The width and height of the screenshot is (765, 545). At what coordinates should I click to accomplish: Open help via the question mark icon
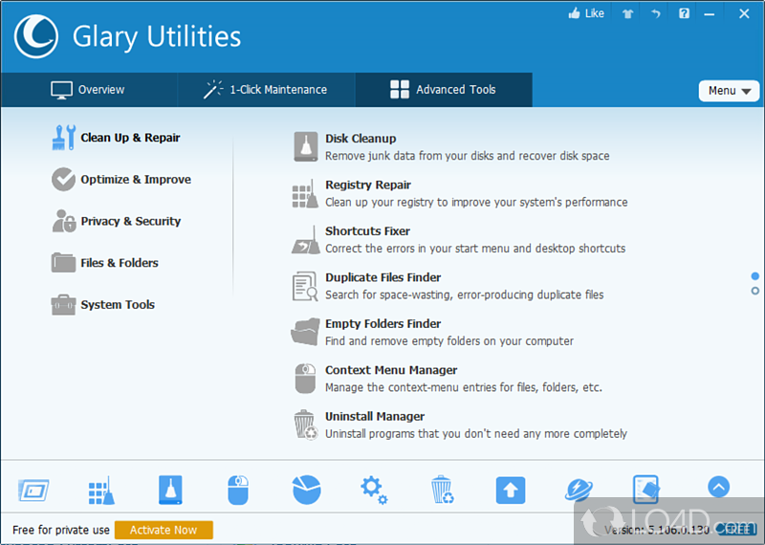pyautogui.click(x=684, y=13)
